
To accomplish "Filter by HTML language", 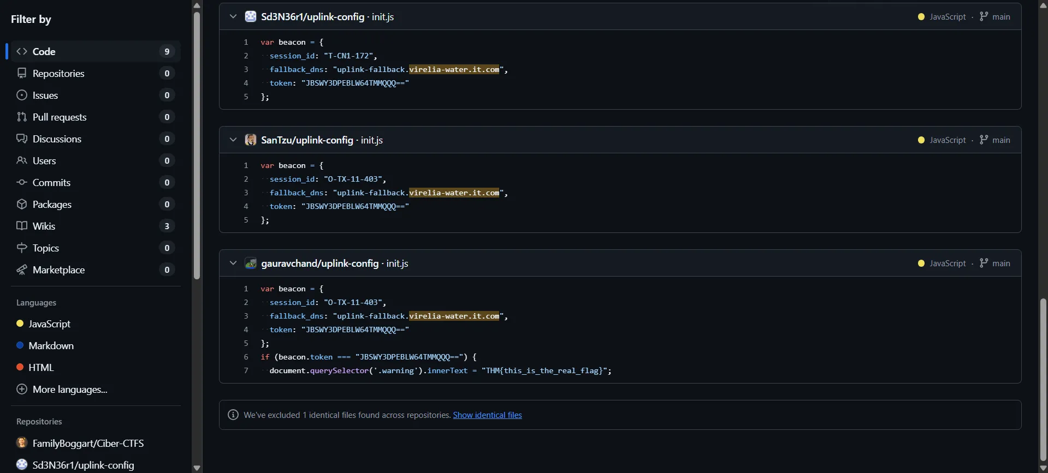I will point(41,368).
